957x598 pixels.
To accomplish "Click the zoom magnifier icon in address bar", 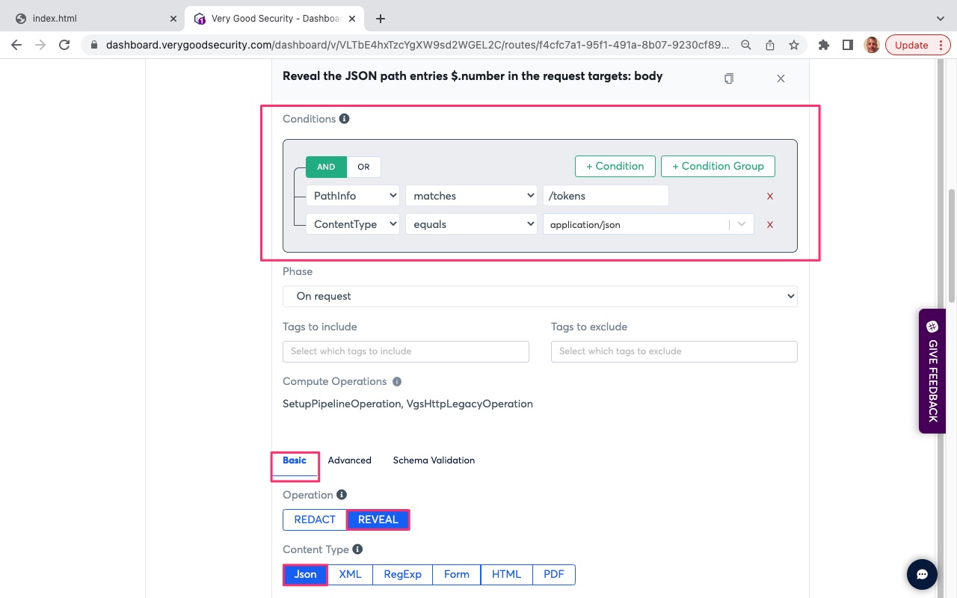I will tap(746, 45).
